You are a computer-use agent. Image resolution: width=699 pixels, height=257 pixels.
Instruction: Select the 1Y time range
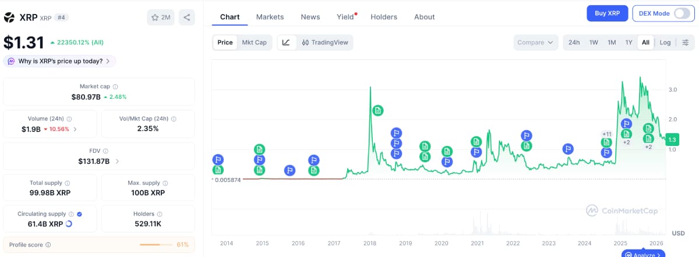629,42
